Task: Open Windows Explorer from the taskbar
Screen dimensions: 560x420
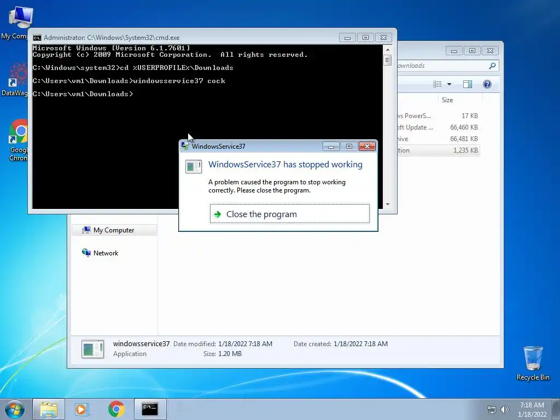Action: 49,409
